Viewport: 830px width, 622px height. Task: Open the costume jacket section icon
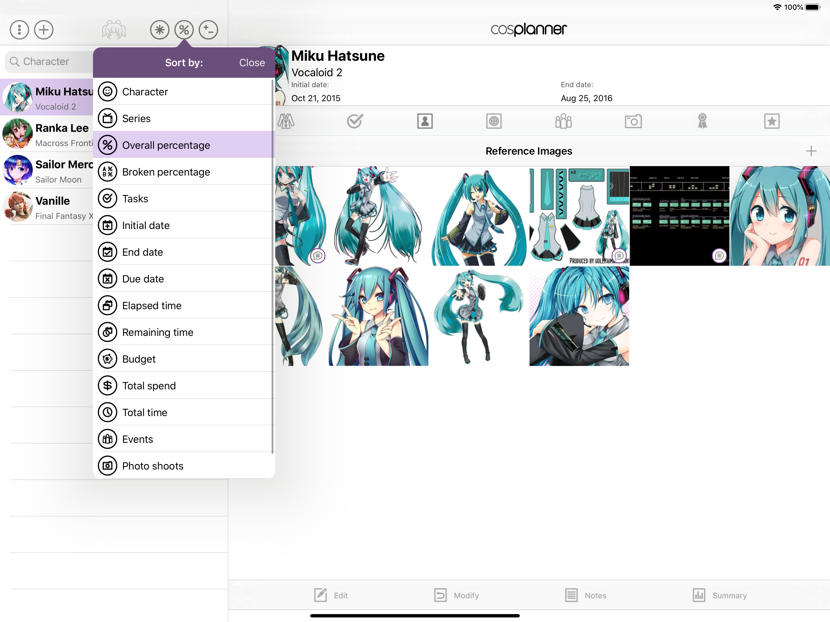click(286, 121)
